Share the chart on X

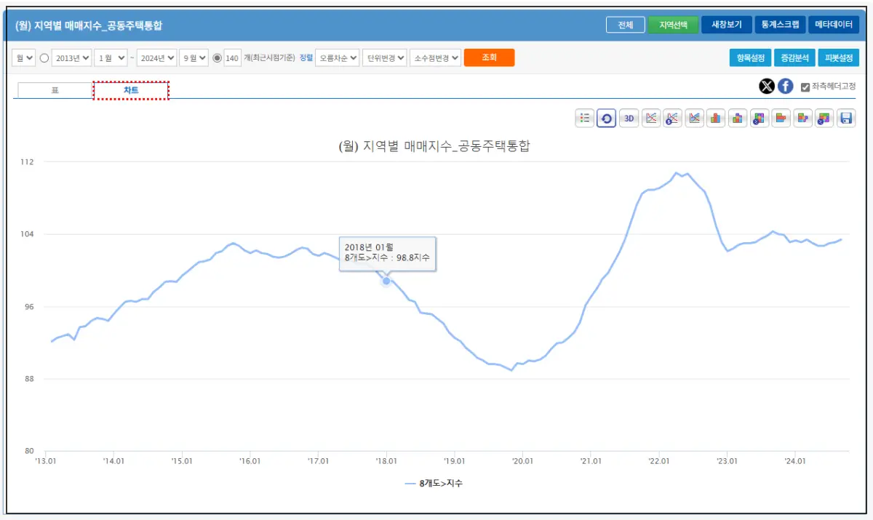[767, 87]
